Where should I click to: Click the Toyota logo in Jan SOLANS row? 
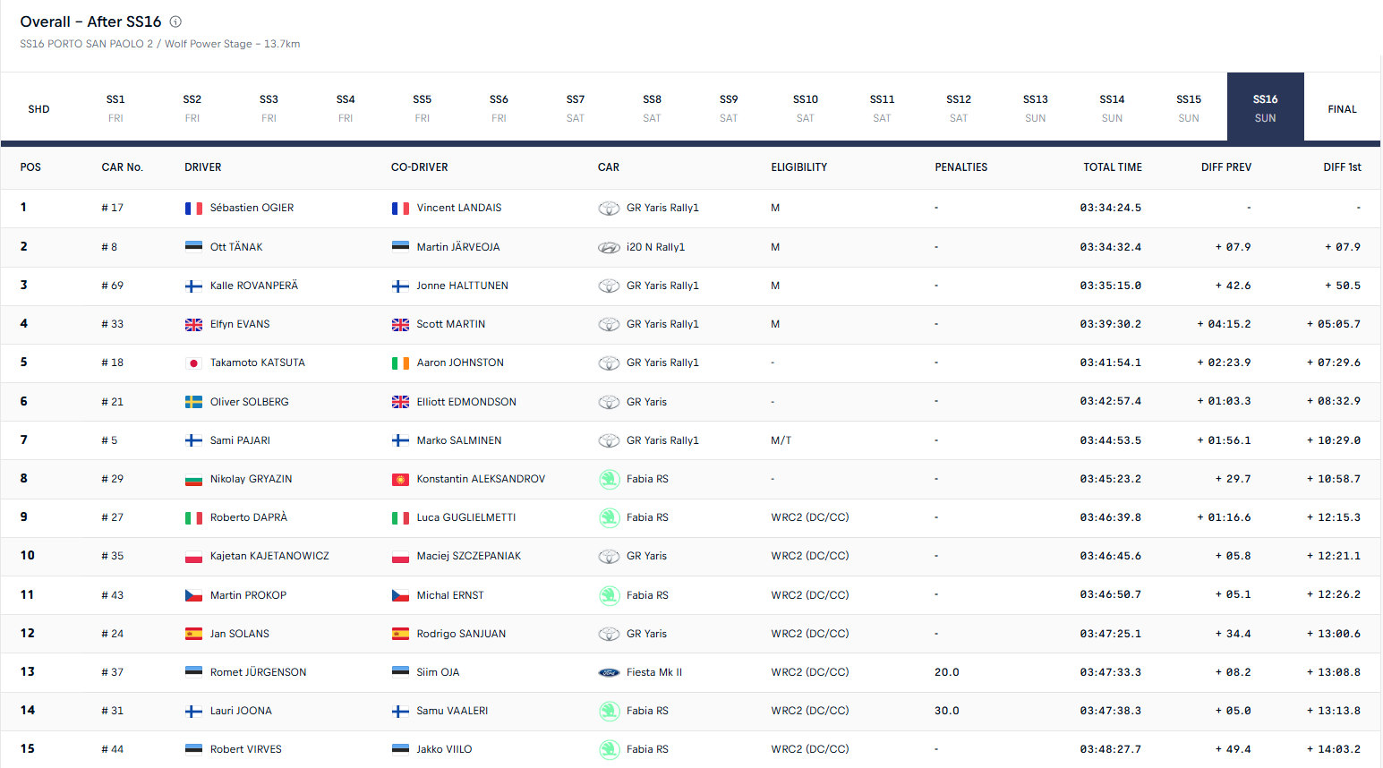[x=609, y=634]
